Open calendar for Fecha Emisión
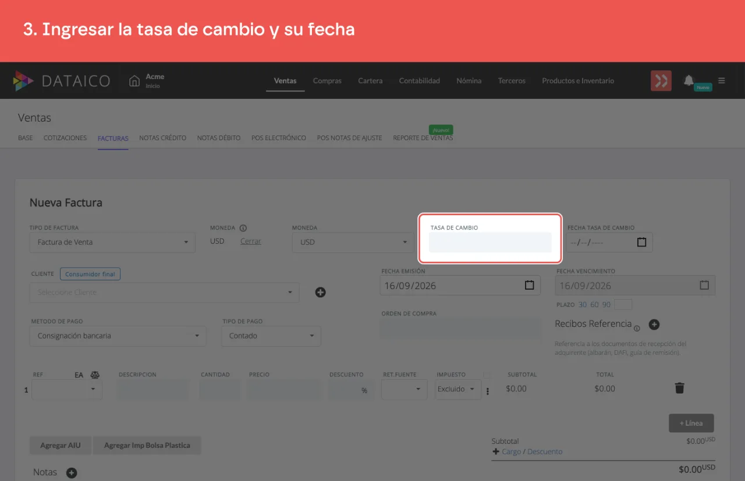Screen dimensions: 745x481 [x=529, y=285]
